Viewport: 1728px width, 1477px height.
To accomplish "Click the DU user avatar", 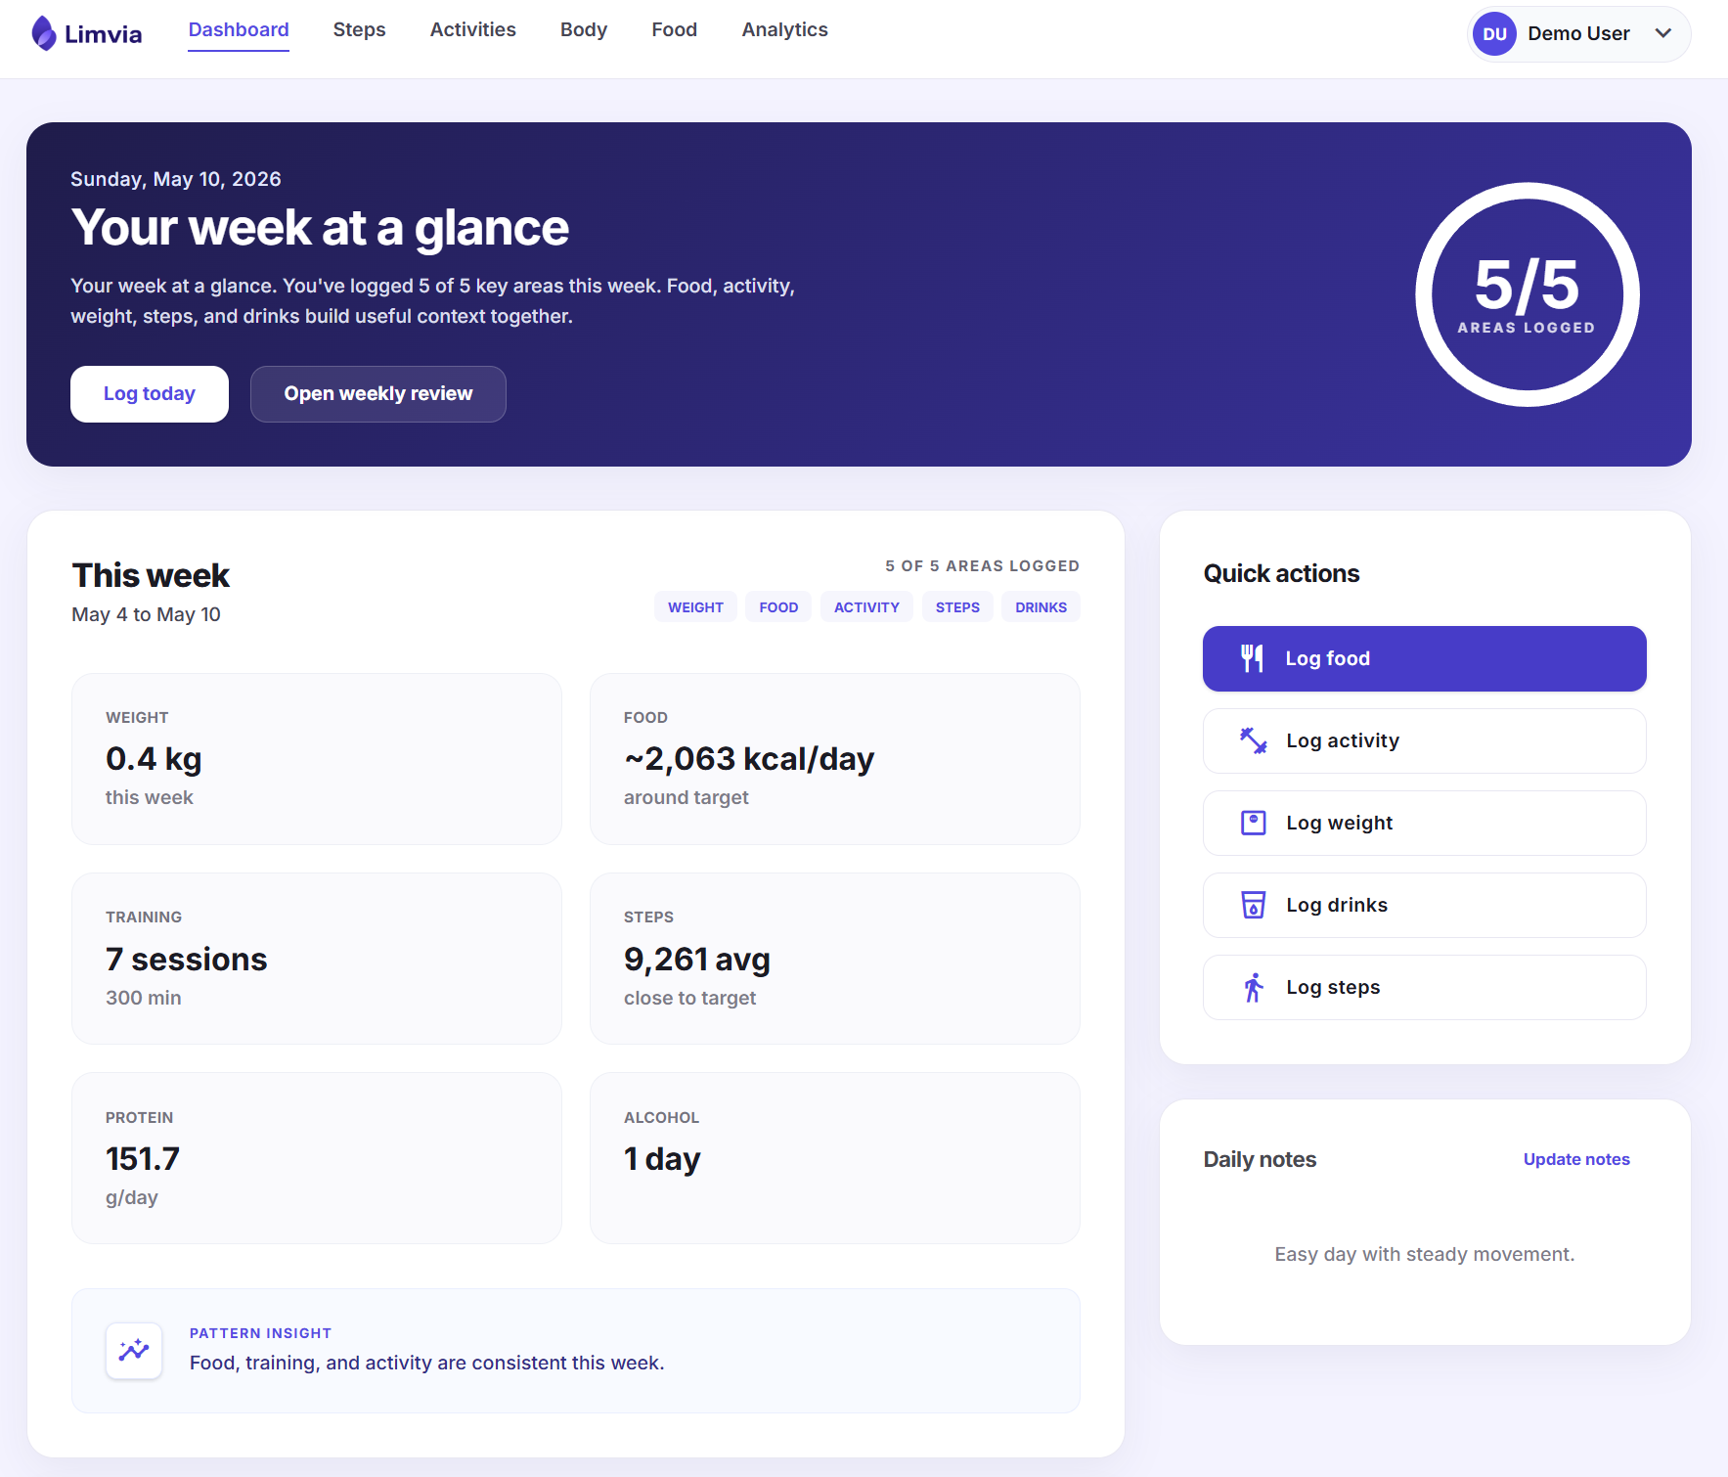I will [1494, 34].
